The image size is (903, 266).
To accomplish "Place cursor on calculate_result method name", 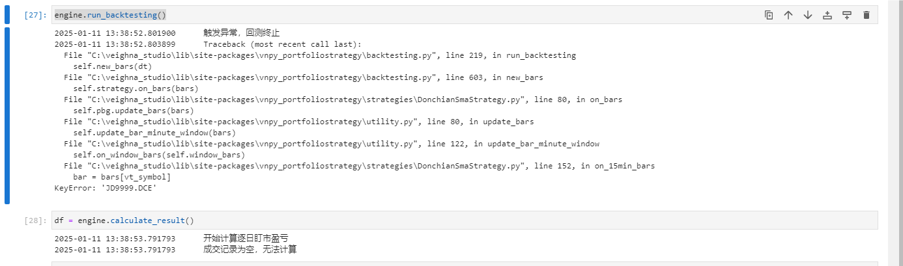I will 148,220.
